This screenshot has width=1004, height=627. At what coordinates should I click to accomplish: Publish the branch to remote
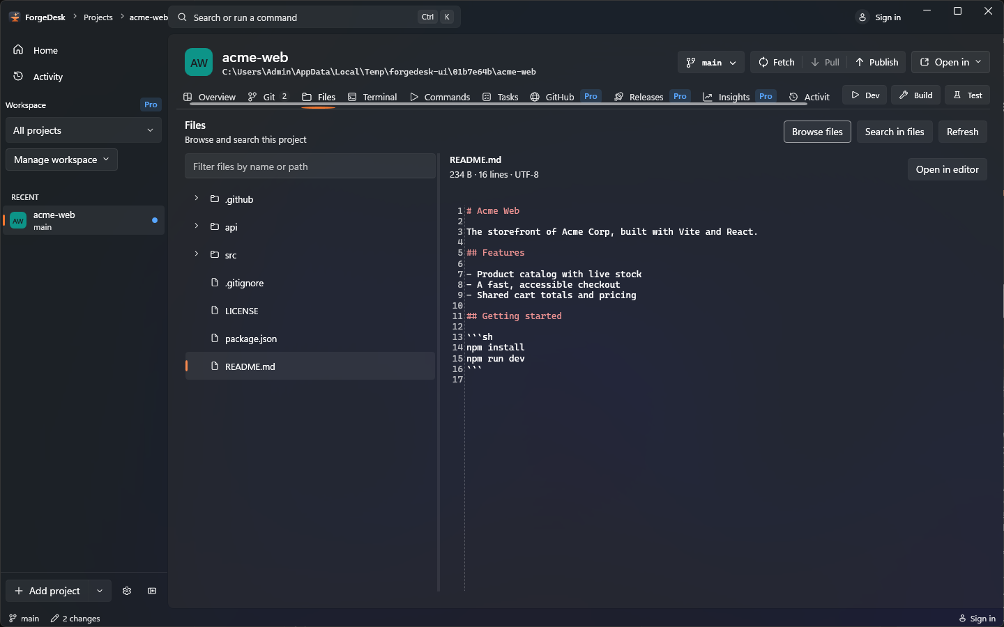[x=877, y=62]
